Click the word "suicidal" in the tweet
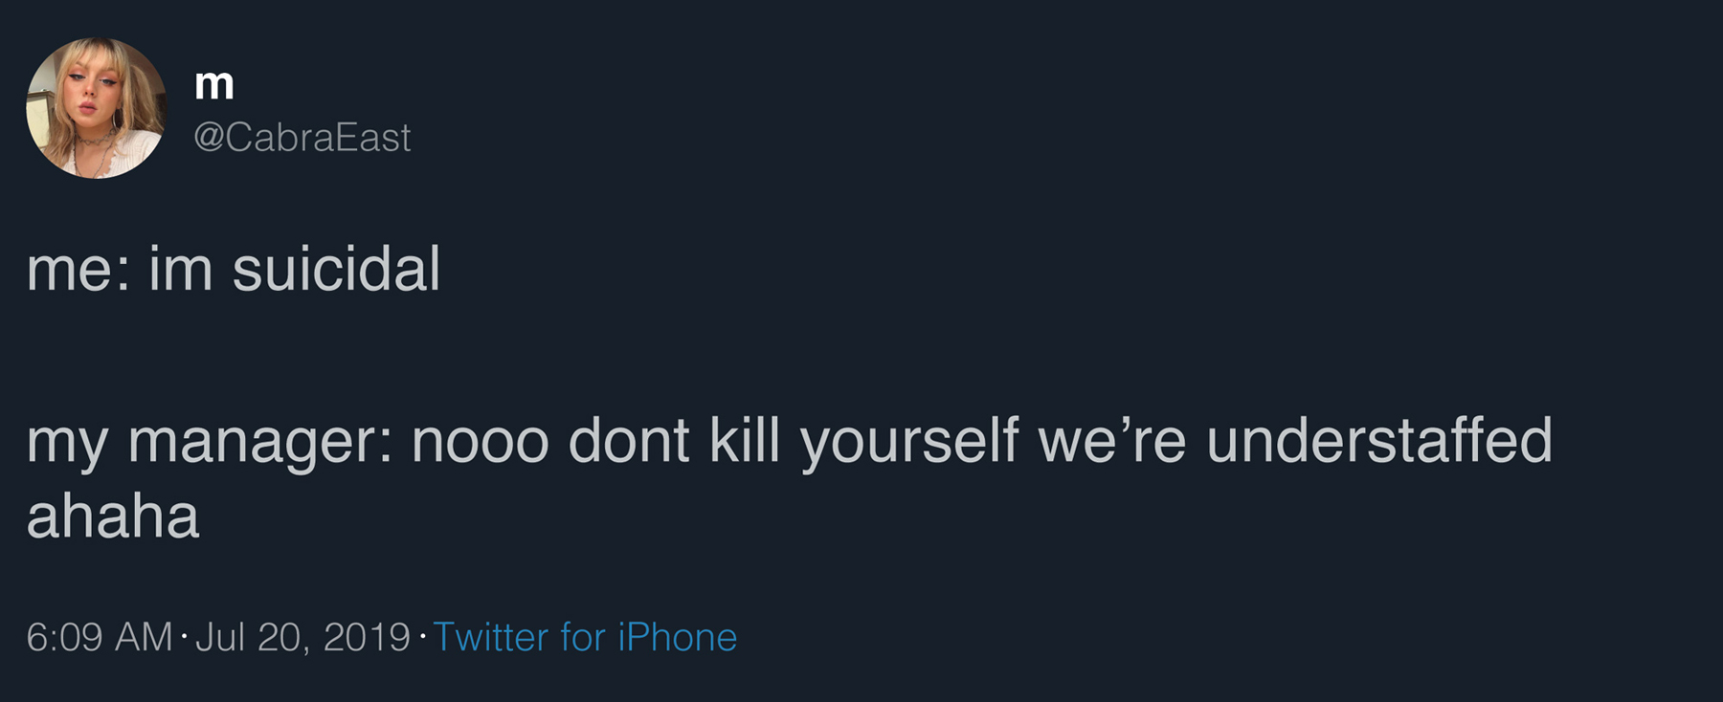The height and width of the screenshot is (702, 1723). (x=336, y=269)
